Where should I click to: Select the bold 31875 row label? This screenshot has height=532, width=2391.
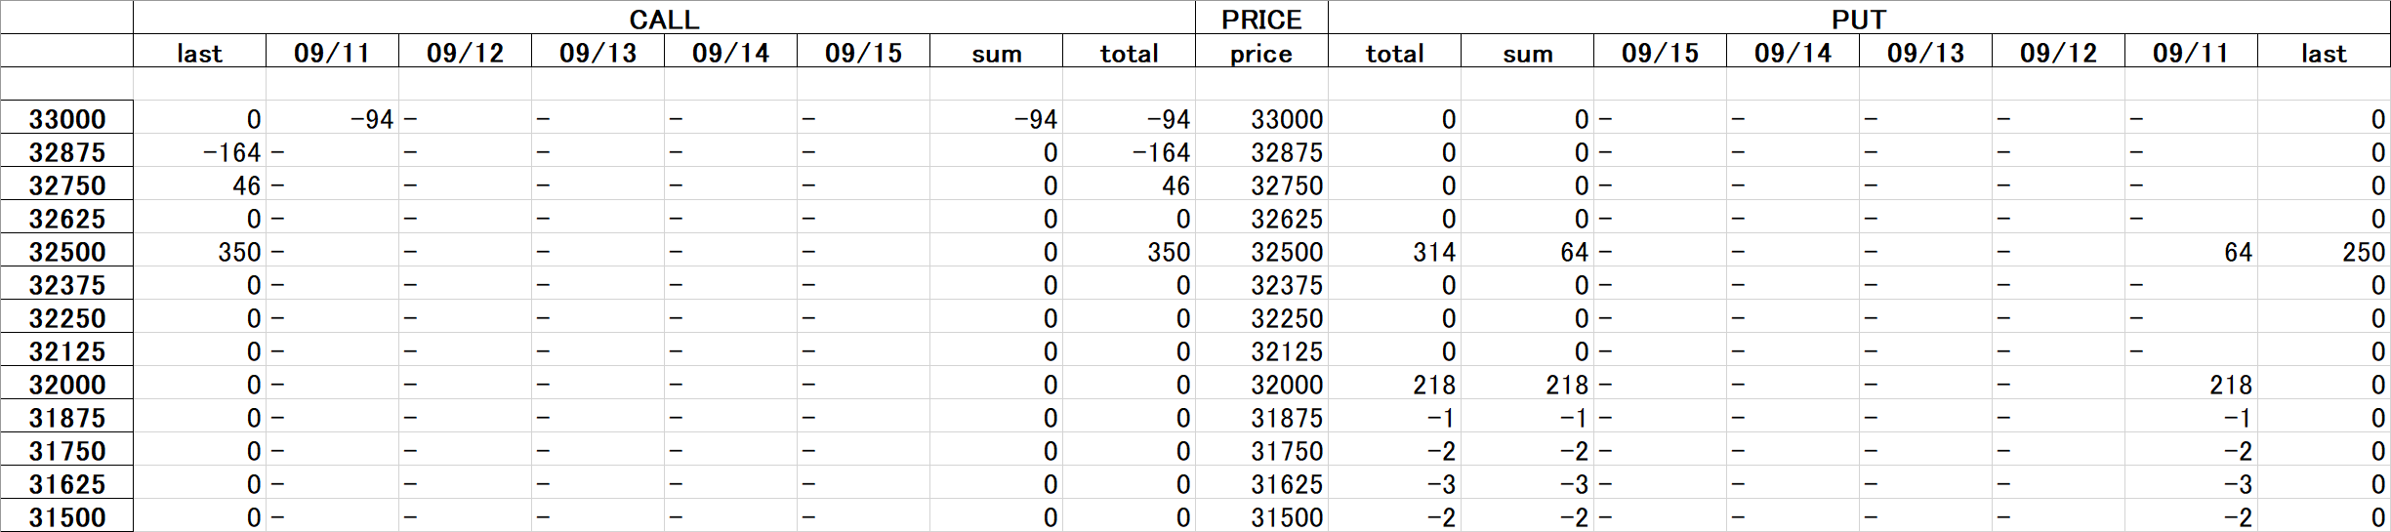tap(66, 417)
